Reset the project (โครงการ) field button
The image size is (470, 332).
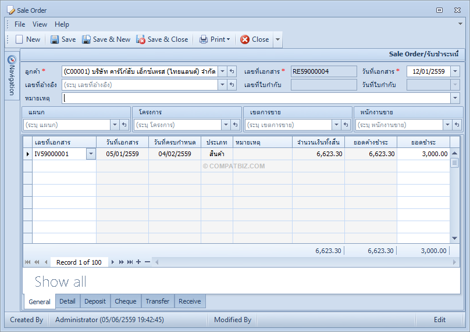pyautogui.click(x=236, y=125)
